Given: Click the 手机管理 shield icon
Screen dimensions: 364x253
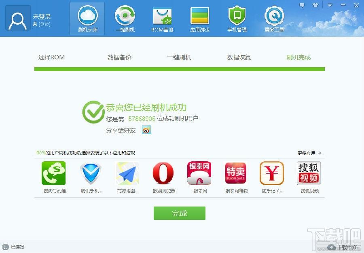Looking at the screenshot, I should 237,15.
